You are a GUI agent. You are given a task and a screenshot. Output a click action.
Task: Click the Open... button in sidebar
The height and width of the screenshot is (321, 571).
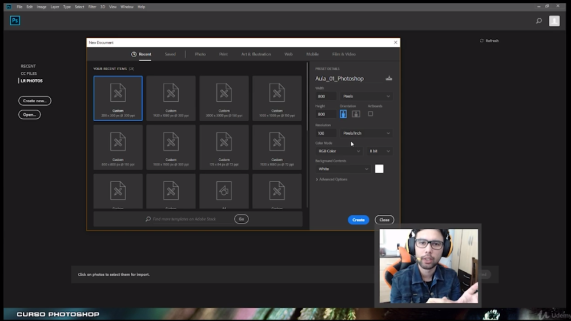click(x=30, y=114)
